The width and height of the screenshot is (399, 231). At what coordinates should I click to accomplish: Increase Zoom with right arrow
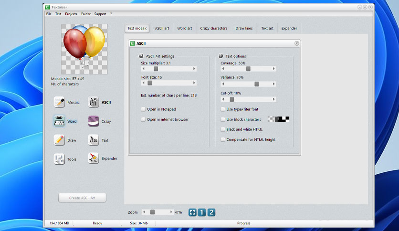171,212
